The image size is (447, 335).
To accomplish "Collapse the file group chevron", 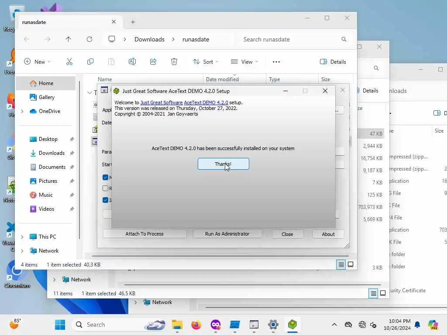I will pos(89,92).
